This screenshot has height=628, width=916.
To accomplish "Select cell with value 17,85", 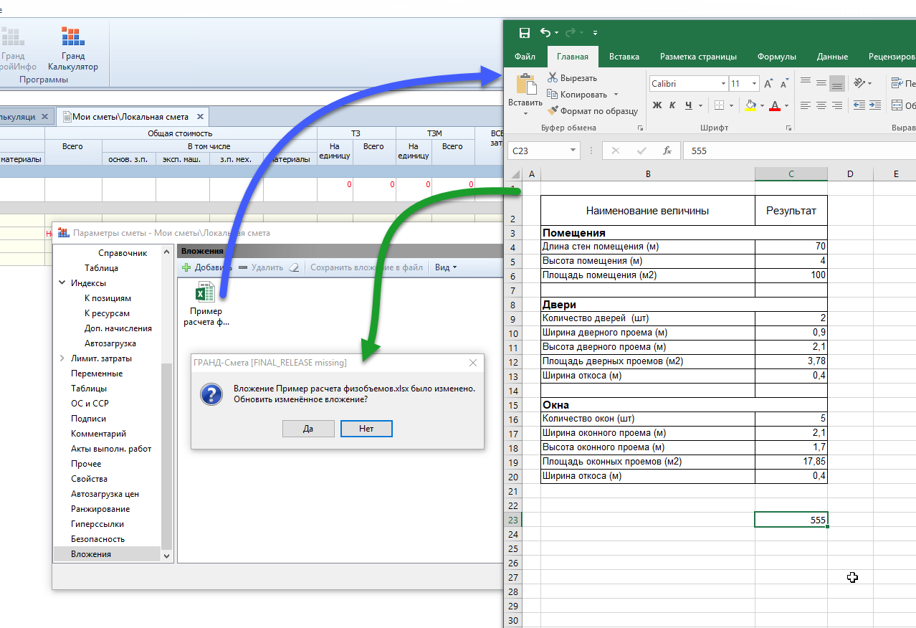I will pos(791,462).
